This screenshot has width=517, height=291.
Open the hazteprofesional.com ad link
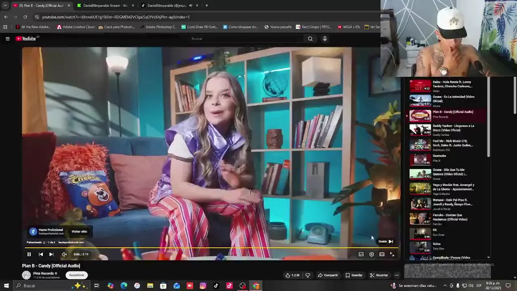click(71, 242)
